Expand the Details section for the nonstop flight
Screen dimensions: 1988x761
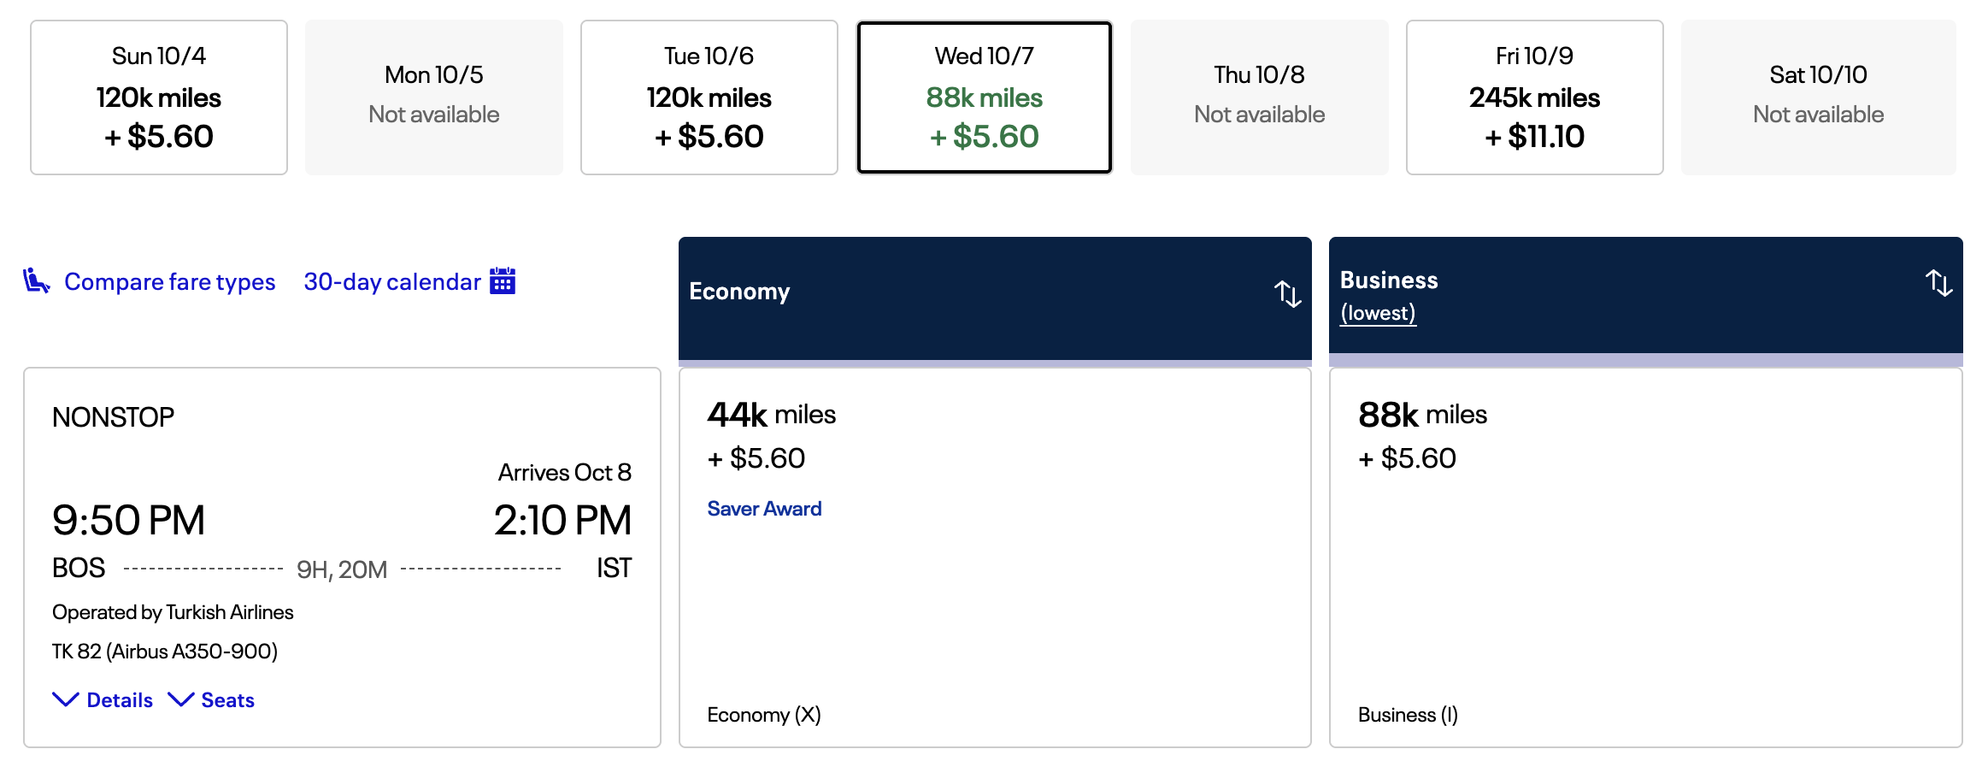tap(103, 699)
